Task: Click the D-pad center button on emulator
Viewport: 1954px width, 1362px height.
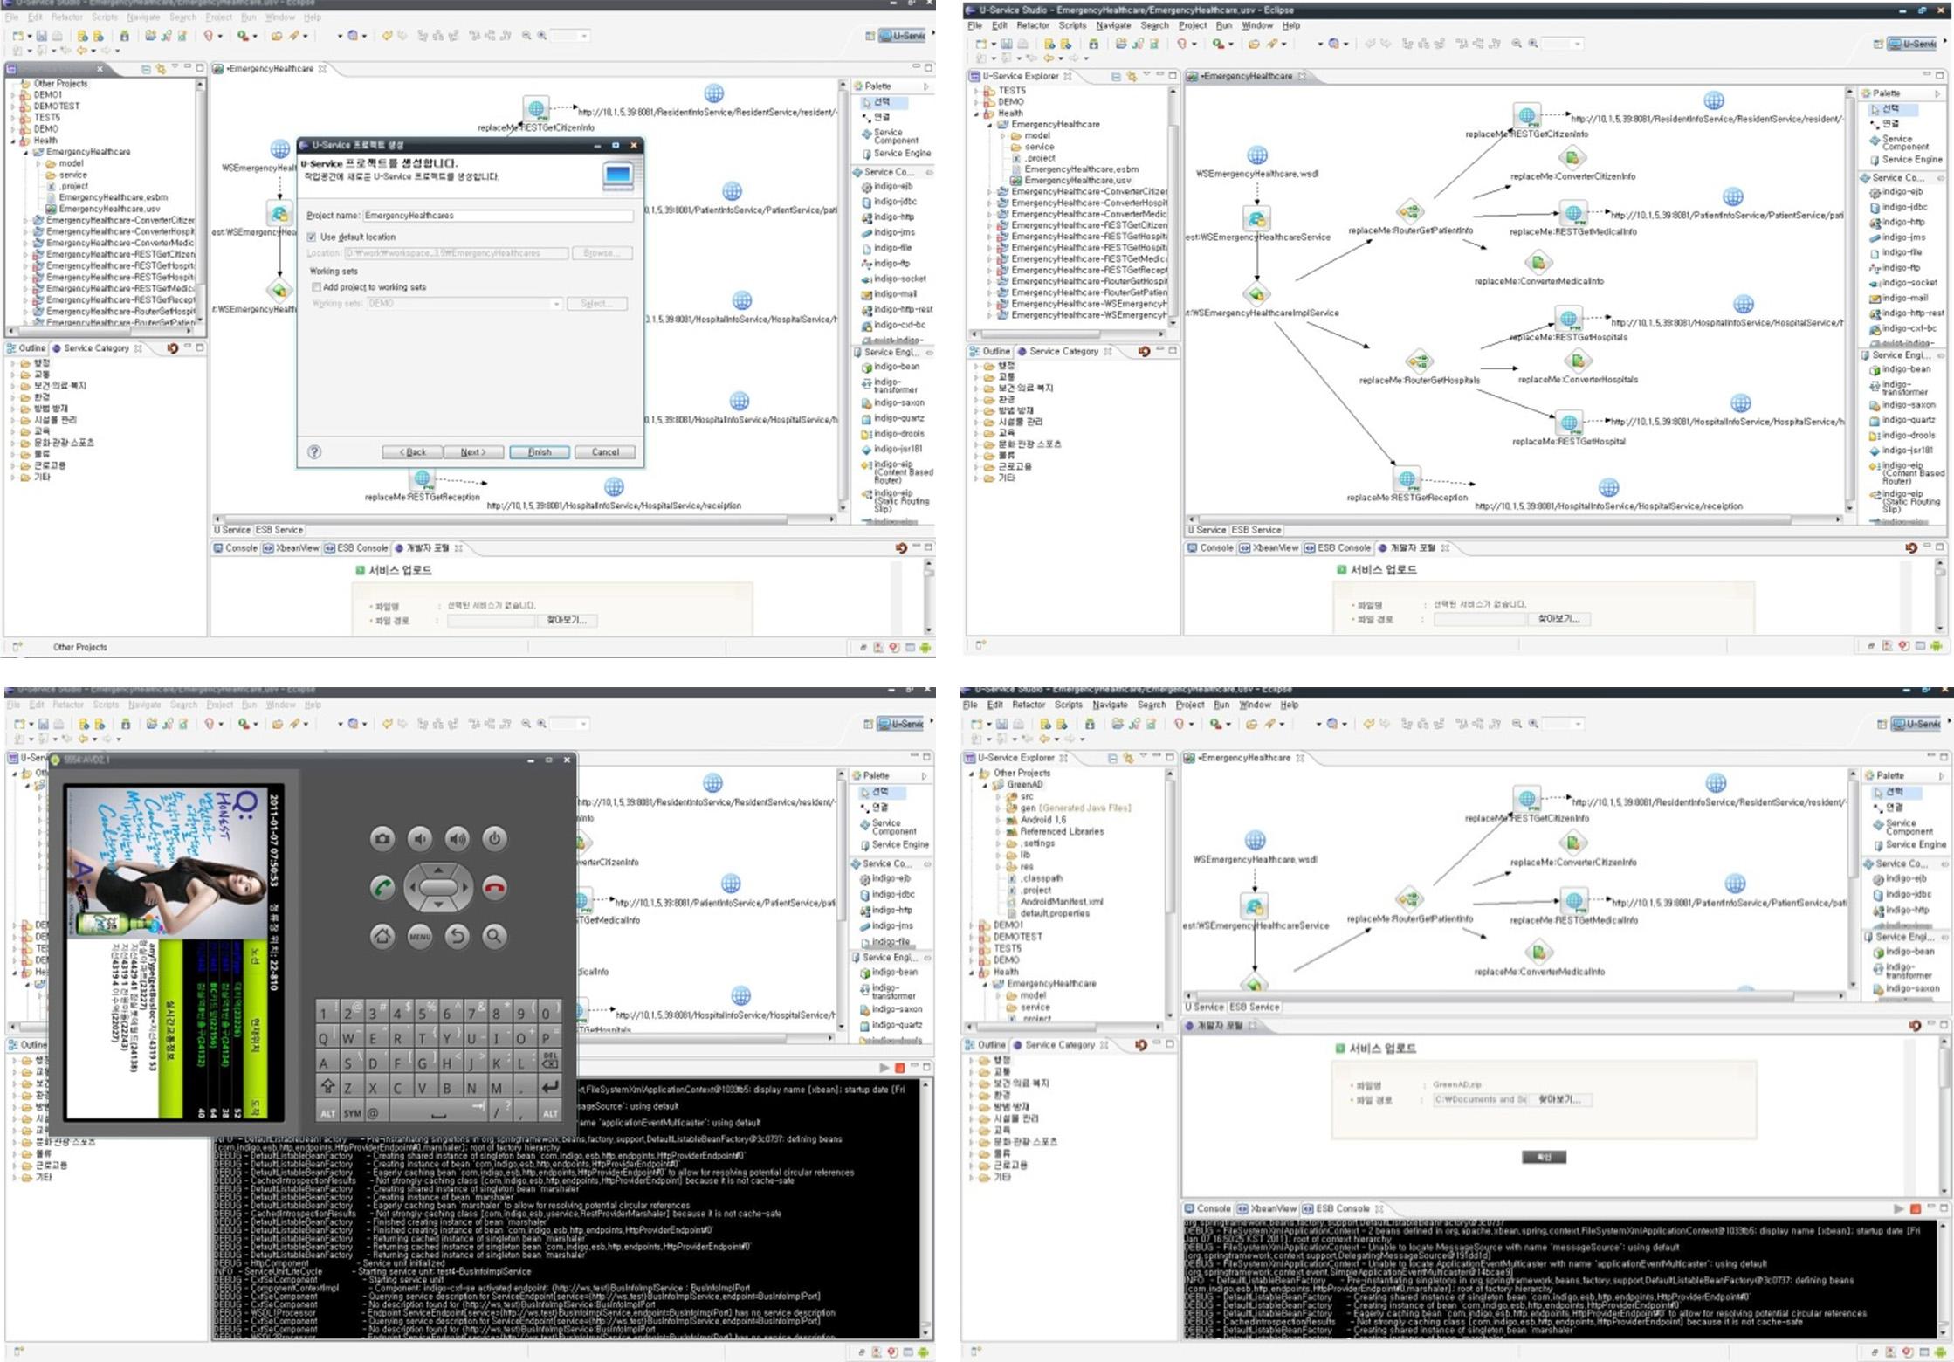Action: pos(438,888)
